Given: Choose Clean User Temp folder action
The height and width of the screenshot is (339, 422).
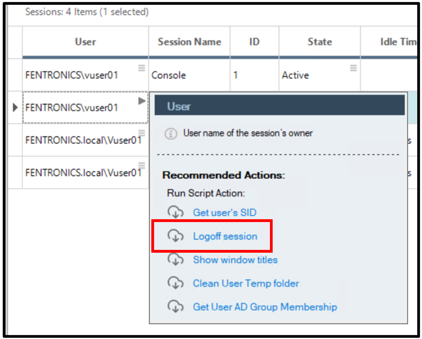Looking at the screenshot, I should coord(246,283).
